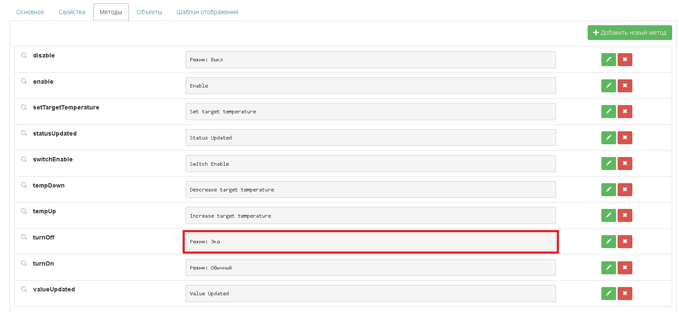Switch to the Основное tab
The width and height of the screenshot is (679, 312).
[x=30, y=12]
